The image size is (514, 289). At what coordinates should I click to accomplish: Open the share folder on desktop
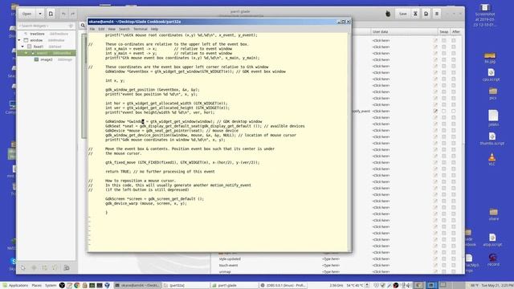click(x=494, y=214)
